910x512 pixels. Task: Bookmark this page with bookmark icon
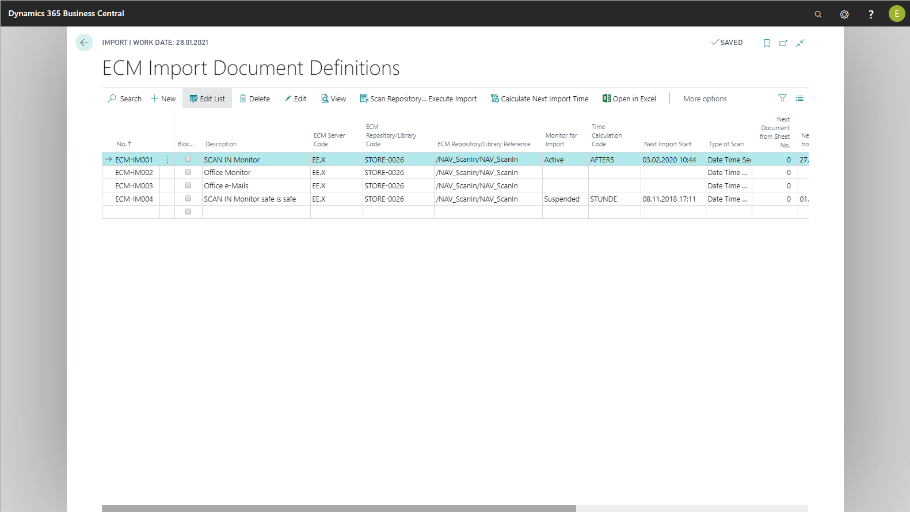pyautogui.click(x=767, y=43)
